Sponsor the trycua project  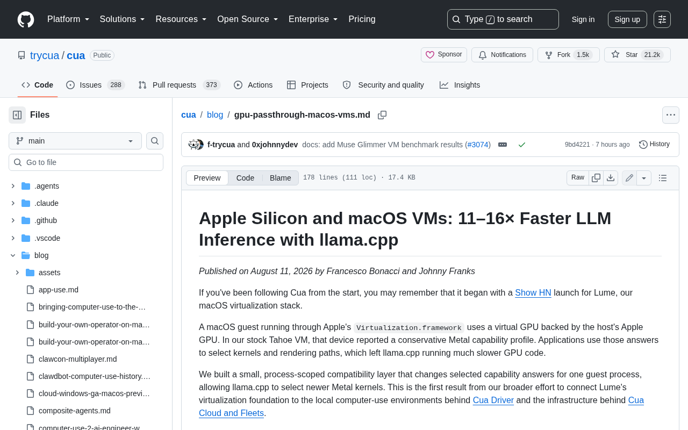pyautogui.click(x=444, y=55)
